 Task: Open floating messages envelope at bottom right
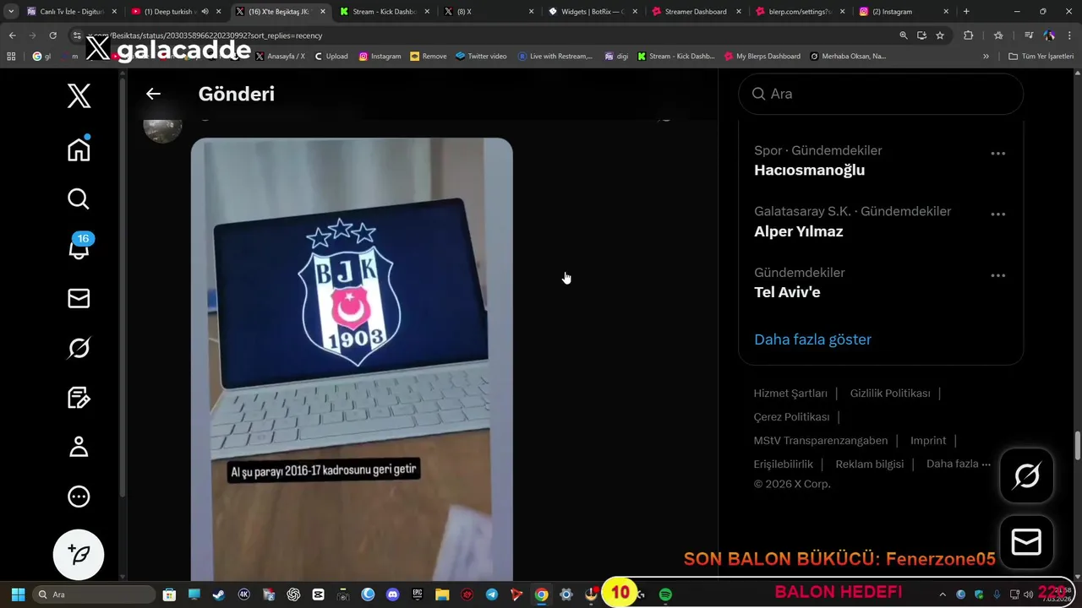point(1026,542)
